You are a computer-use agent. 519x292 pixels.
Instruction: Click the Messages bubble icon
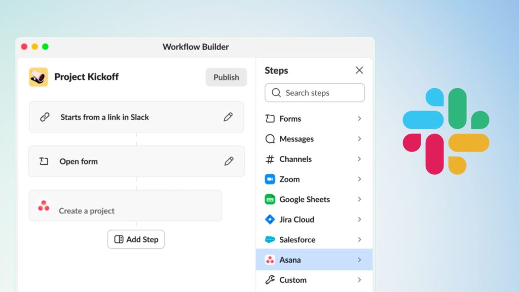pyautogui.click(x=270, y=139)
